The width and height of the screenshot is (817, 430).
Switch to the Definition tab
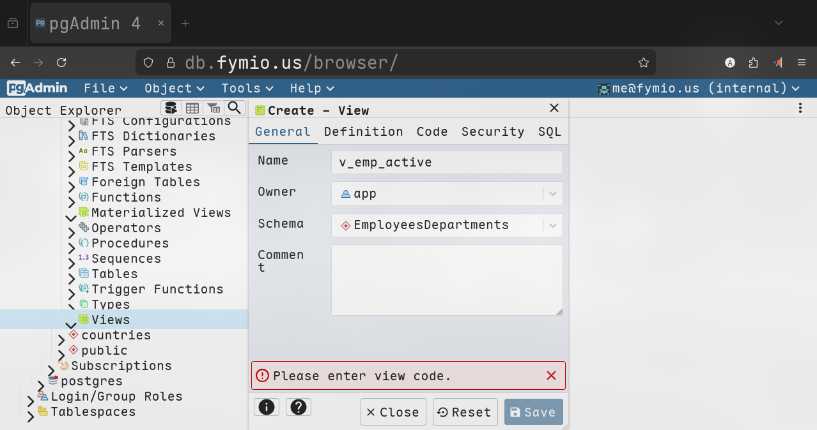[x=363, y=132]
